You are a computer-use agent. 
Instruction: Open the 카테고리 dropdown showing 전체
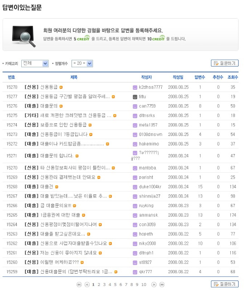tap(35, 63)
